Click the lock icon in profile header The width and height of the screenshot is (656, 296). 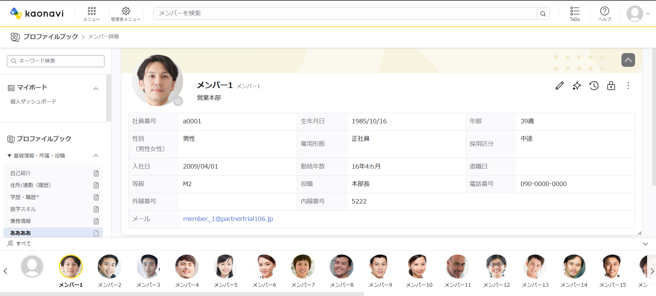point(611,86)
